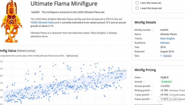This screenshot has height=105, width=185.
Task: Click info icon beside Minifig number label
Action: 152,30
